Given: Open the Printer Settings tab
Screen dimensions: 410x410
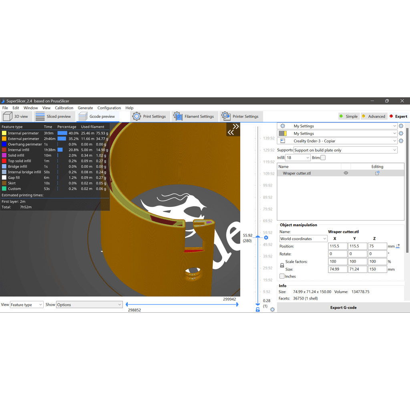Looking at the screenshot, I should point(241,117).
